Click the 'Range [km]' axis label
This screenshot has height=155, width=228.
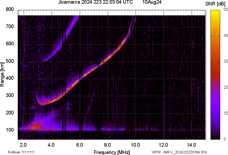pos(2,75)
